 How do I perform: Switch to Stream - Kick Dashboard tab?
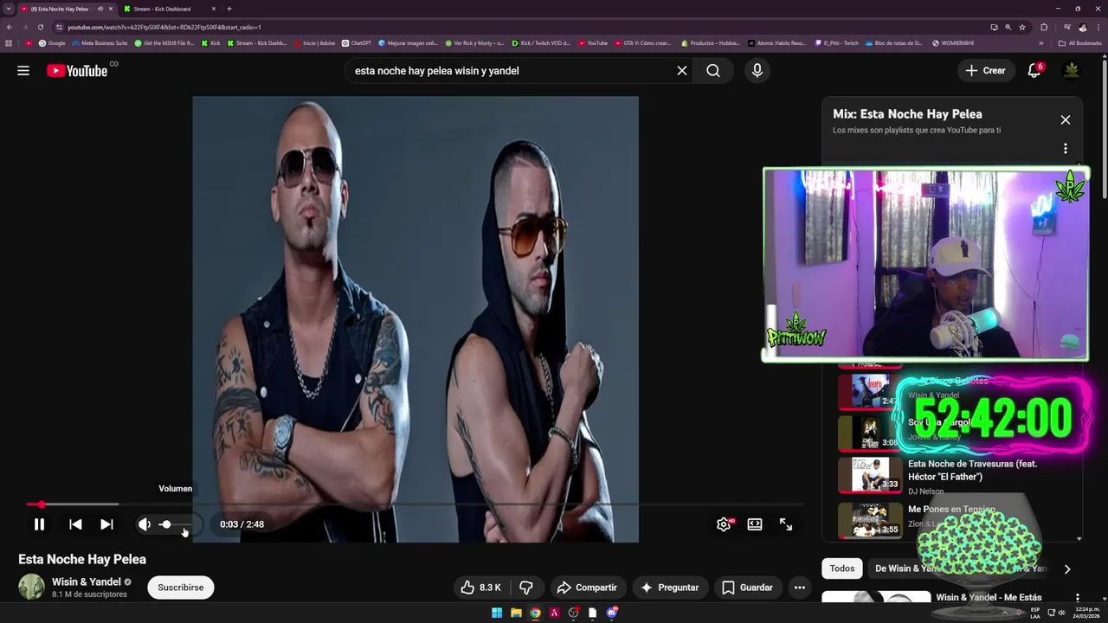tap(169, 9)
